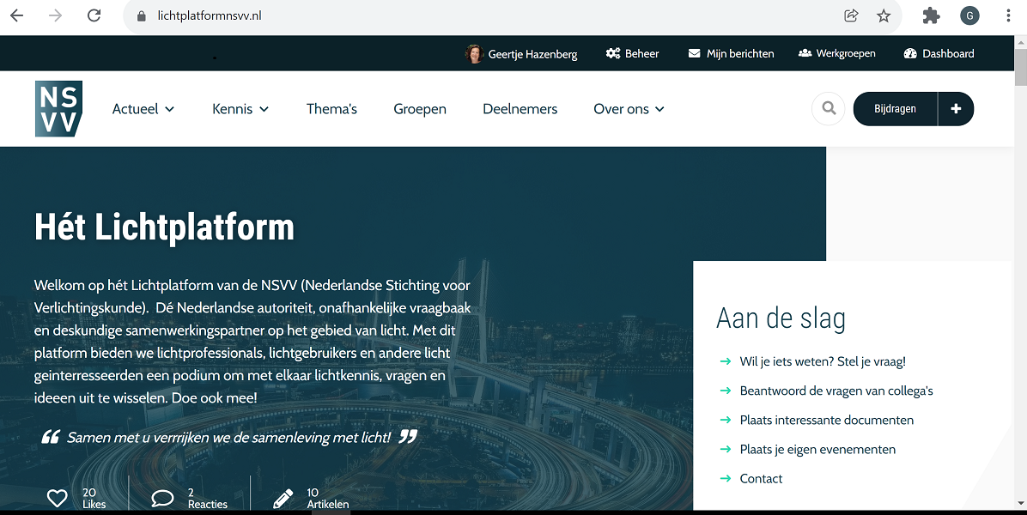Open the Kennis menu

(x=233, y=109)
